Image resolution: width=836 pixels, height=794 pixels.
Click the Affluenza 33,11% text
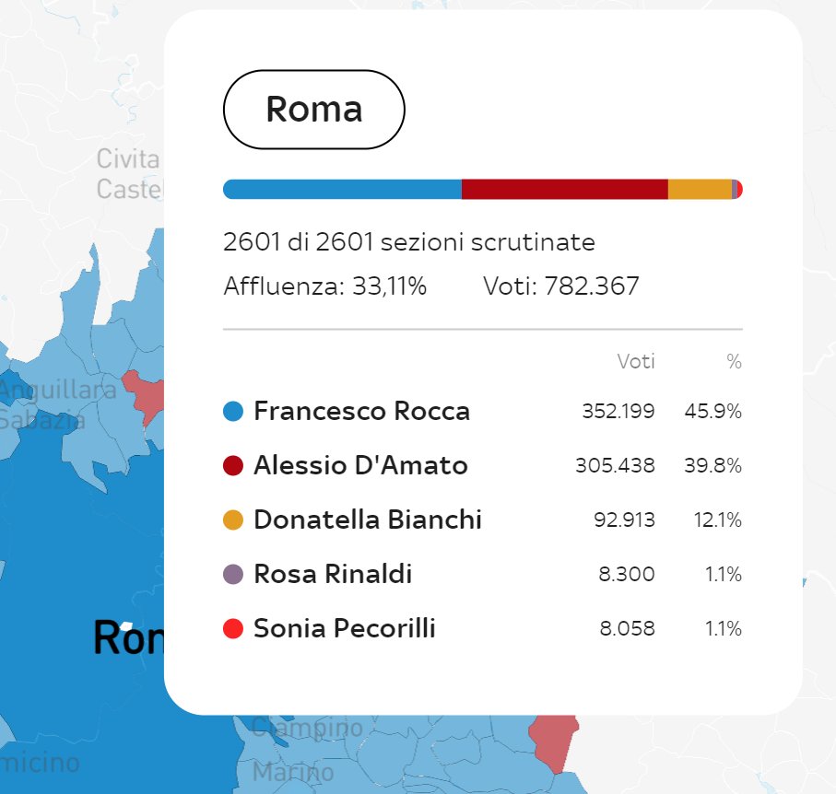(x=324, y=286)
